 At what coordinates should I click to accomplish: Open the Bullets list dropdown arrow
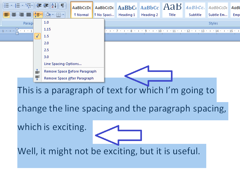point(12,6)
